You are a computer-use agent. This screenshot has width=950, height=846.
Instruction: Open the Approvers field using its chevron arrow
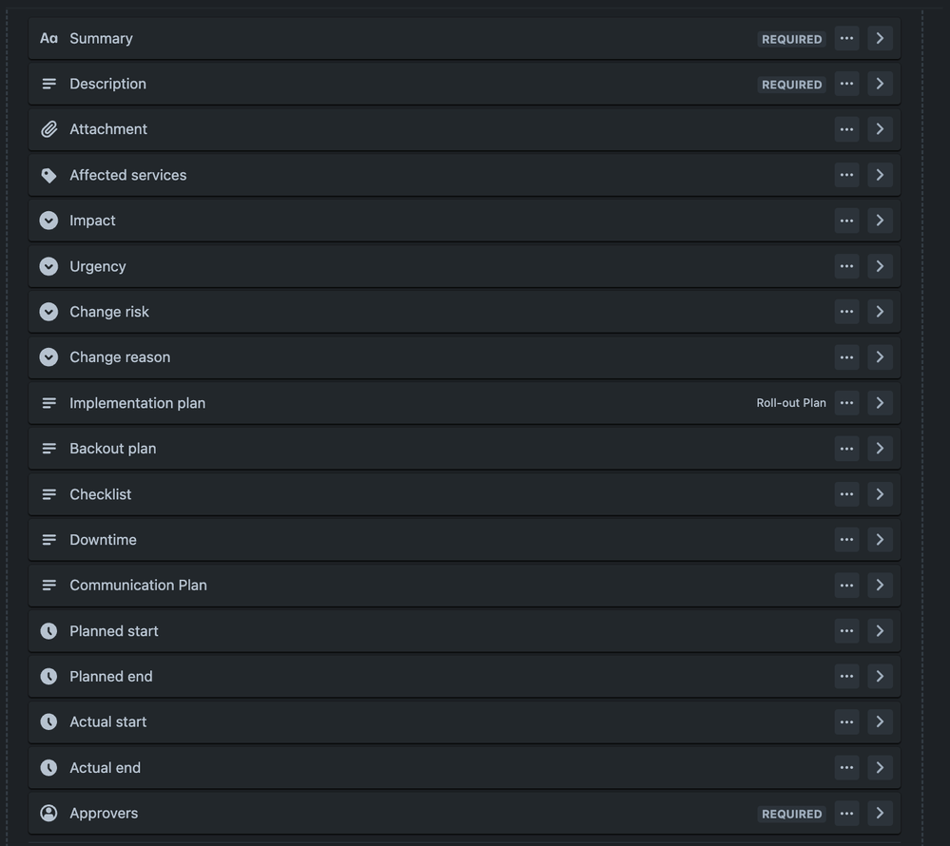tap(880, 813)
